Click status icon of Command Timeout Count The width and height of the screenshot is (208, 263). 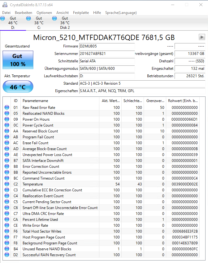7,178
